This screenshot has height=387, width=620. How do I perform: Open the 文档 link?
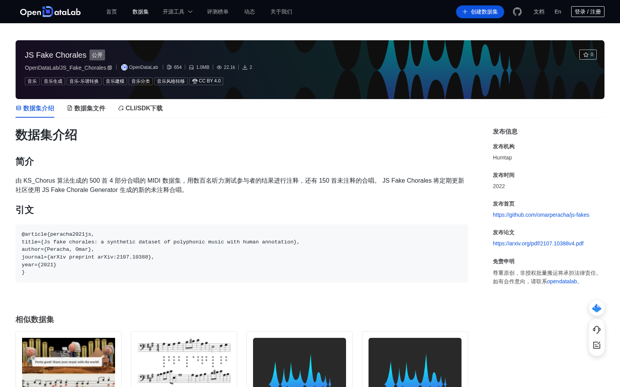point(539,12)
